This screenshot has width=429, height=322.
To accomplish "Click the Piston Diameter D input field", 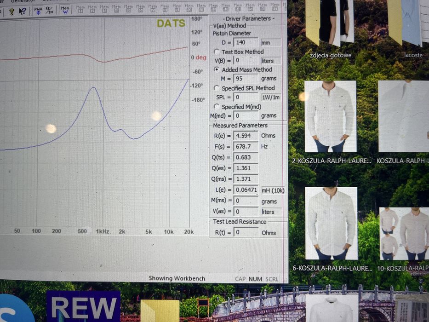I will click(x=246, y=42).
